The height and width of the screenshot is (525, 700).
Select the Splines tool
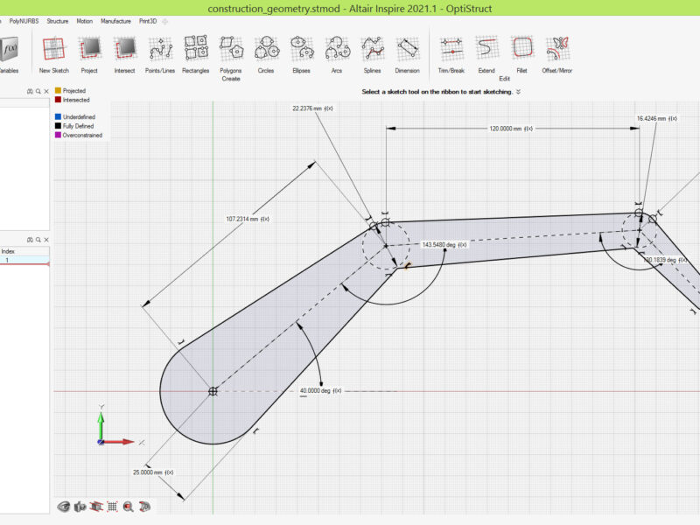(373, 55)
